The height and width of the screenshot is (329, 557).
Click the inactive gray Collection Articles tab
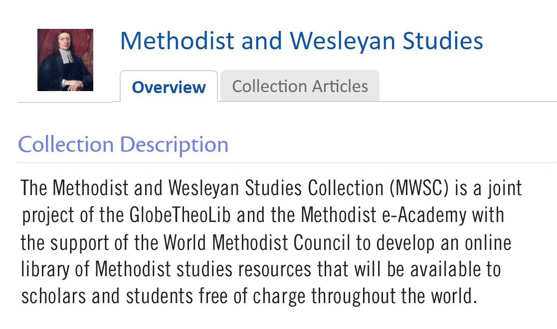point(300,86)
